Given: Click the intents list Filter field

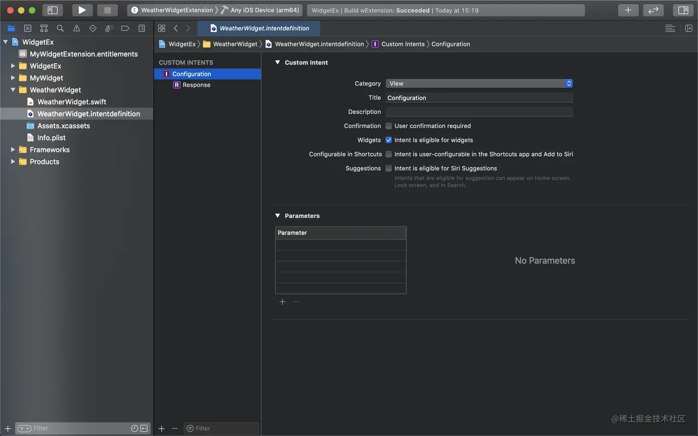Looking at the screenshot, I should [222, 429].
